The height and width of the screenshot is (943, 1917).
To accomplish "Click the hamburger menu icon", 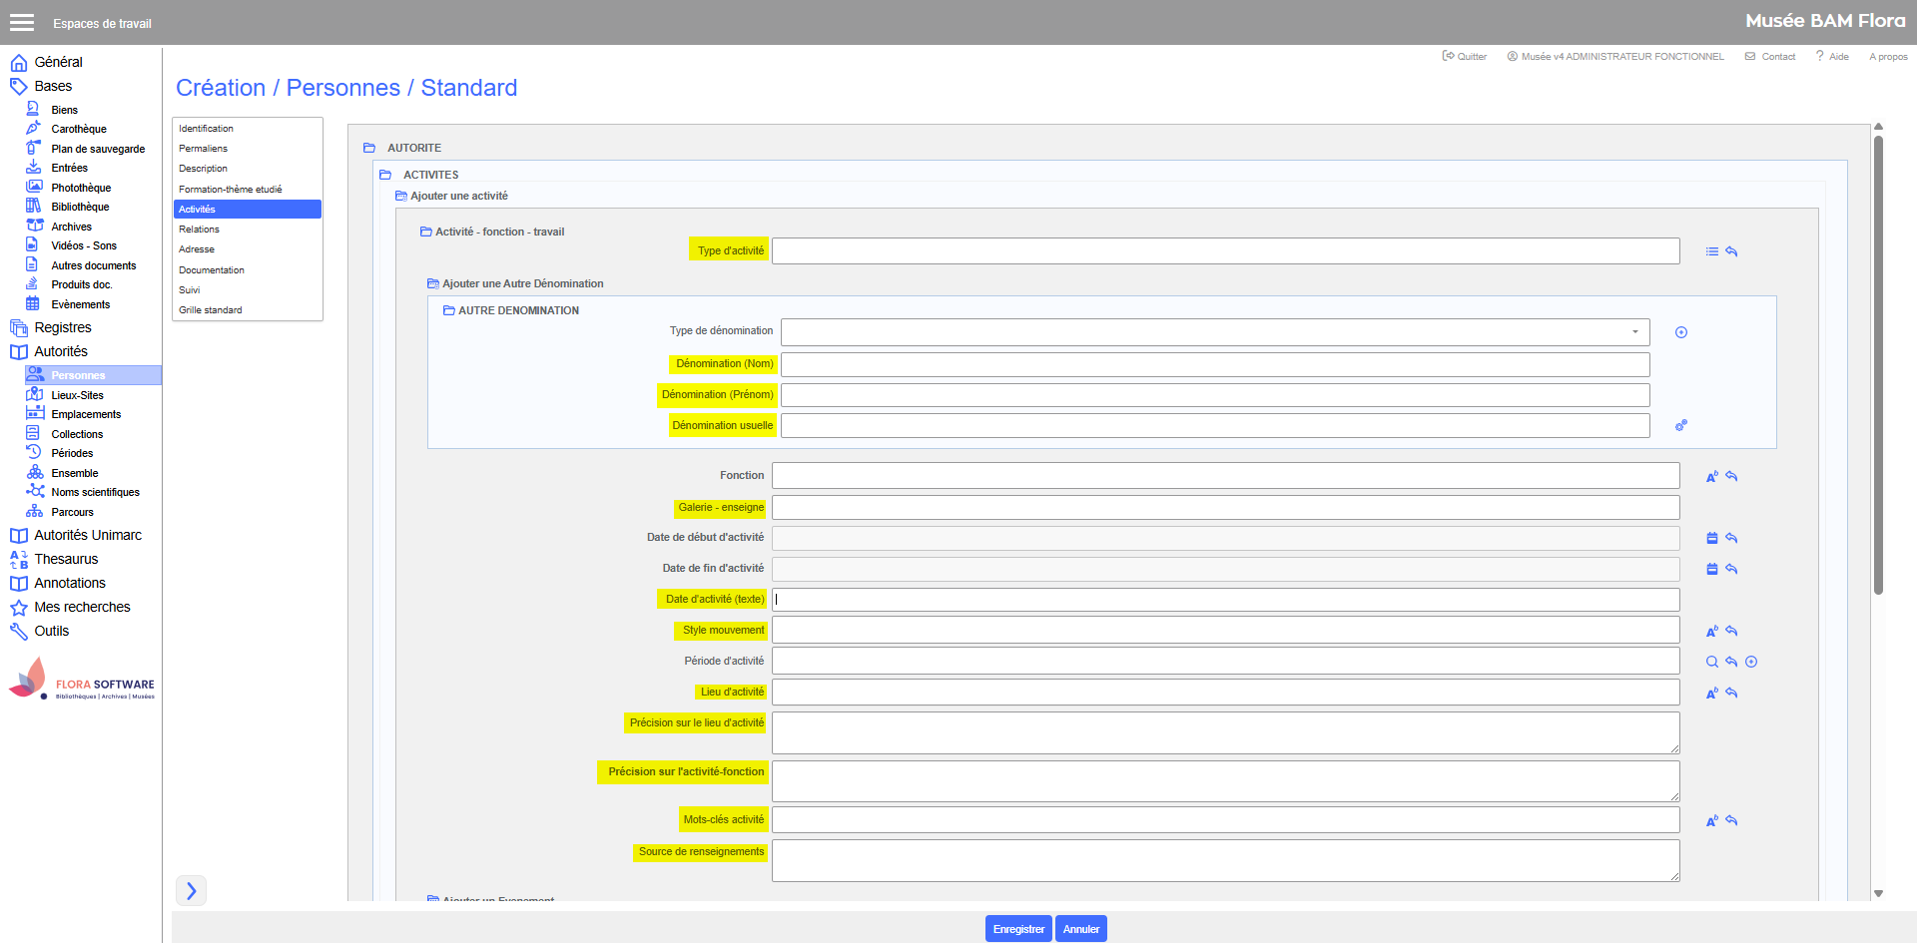I will pyautogui.click(x=22, y=23).
